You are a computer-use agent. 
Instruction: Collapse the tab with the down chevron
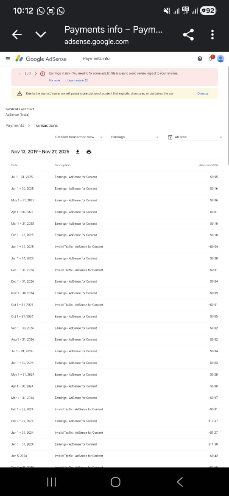(41, 34)
